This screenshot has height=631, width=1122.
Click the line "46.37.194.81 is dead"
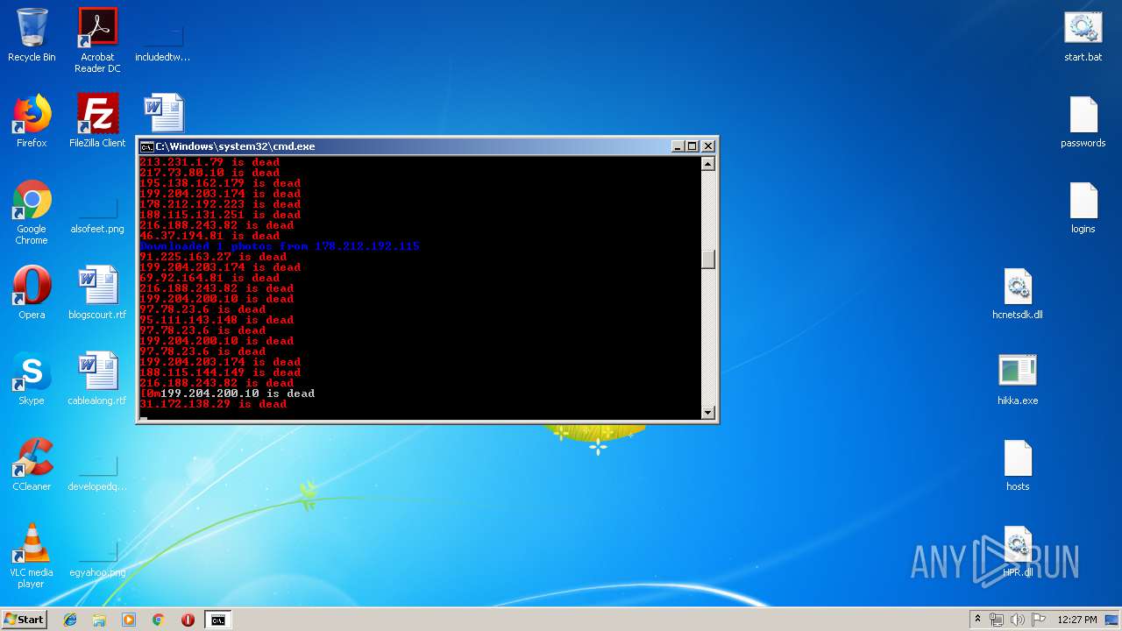point(209,236)
